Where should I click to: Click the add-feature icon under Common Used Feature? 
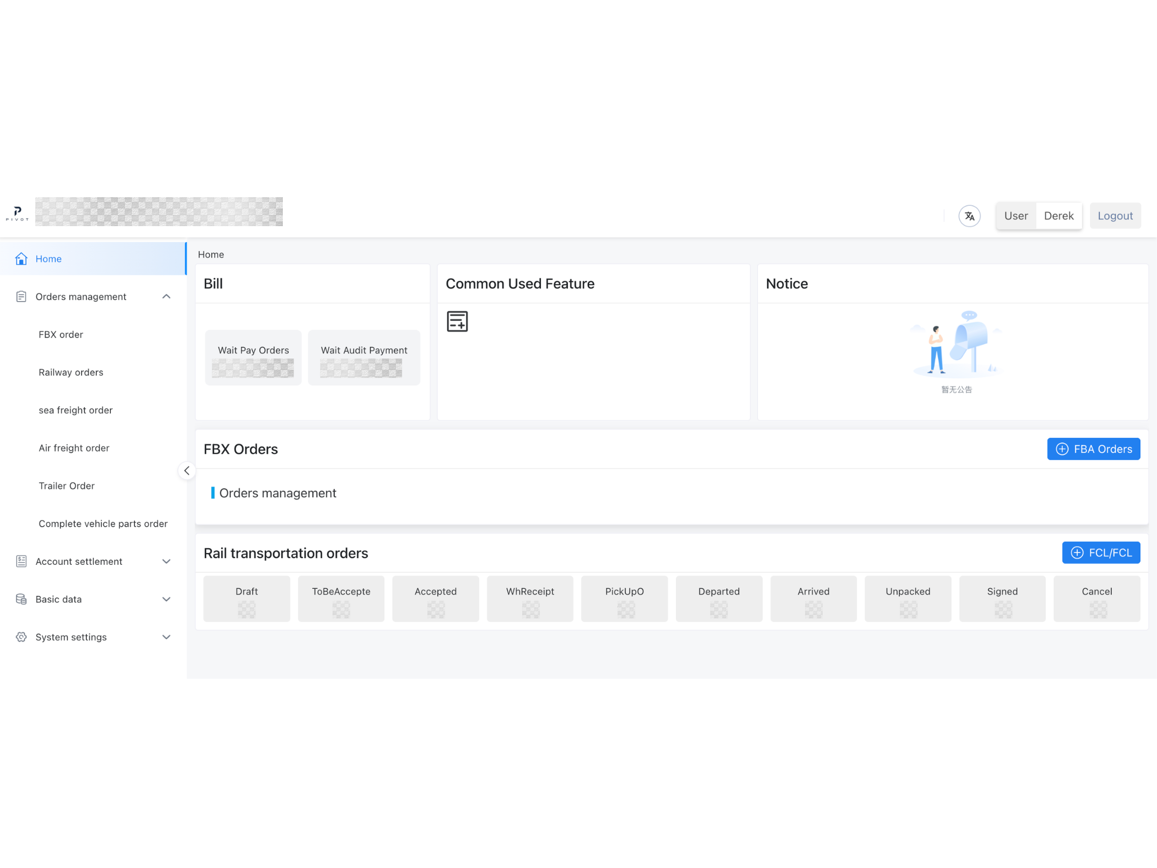click(457, 321)
